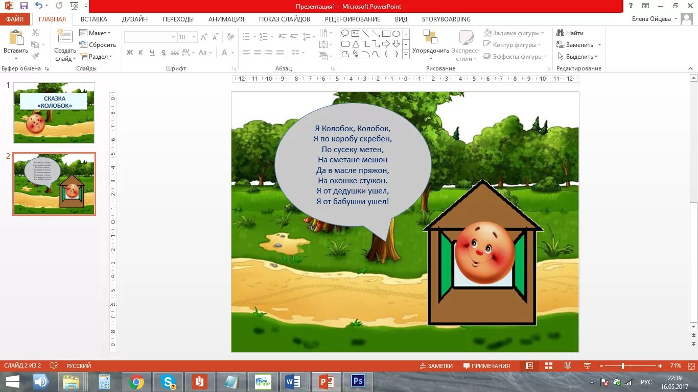Toggle justify text alignment
This screenshot has width=698, height=392.
click(280, 53)
